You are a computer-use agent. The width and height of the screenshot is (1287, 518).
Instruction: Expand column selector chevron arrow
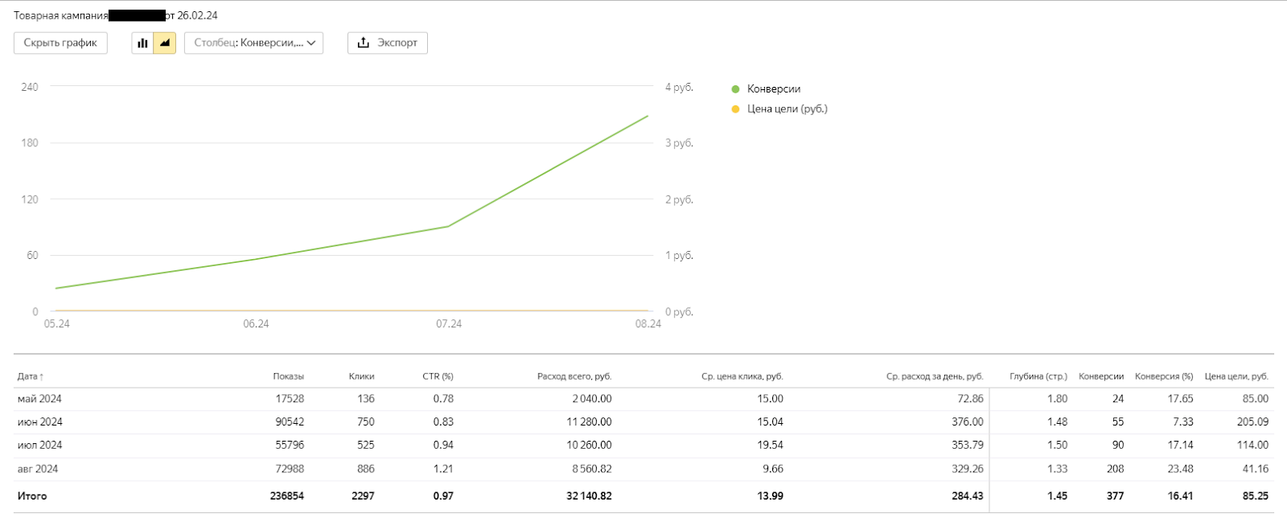point(310,43)
